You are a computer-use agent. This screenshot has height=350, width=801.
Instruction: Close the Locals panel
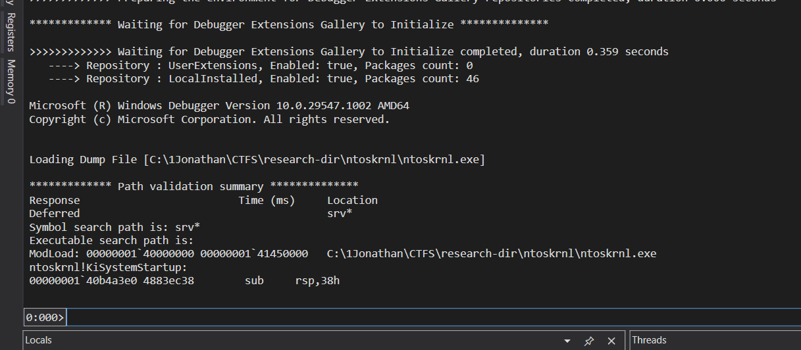pos(611,341)
